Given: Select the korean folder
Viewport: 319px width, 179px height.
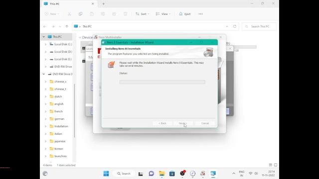Looking at the screenshot, I should tap(56, 149).
